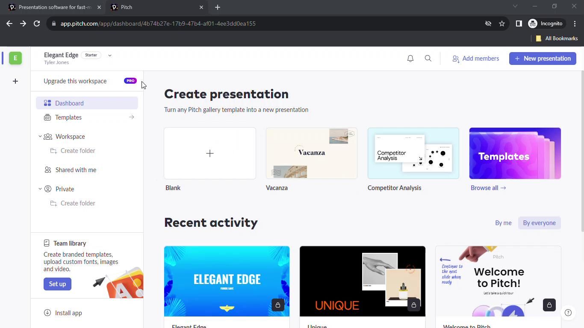
Task: Collapse the Private section
Action: click(x=40, y=189)
